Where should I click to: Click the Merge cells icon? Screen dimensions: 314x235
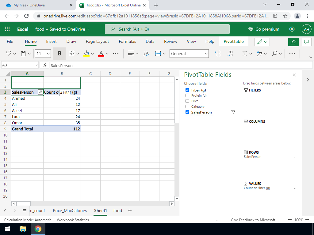158,54
